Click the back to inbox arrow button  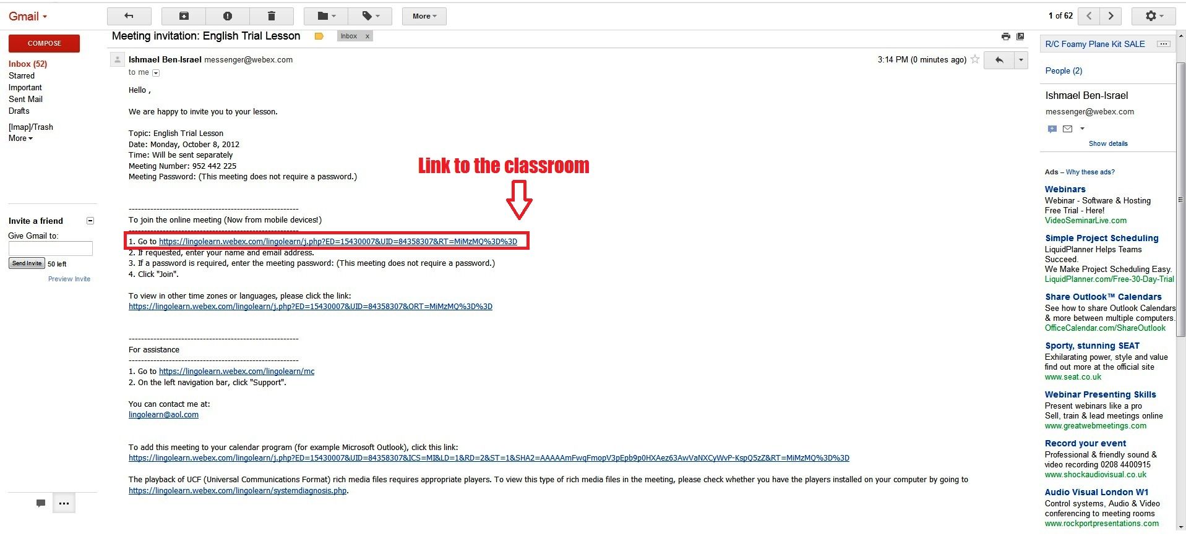(129, 16)
